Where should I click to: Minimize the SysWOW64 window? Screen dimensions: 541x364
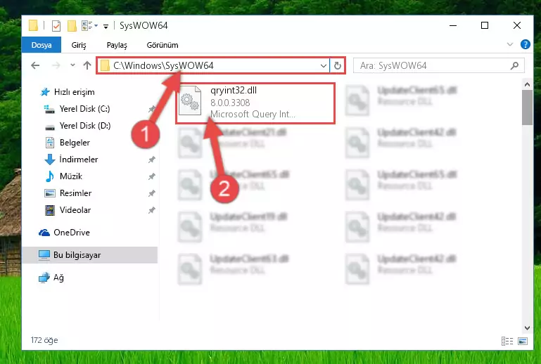pyautogui.click(x=453, y=25)
